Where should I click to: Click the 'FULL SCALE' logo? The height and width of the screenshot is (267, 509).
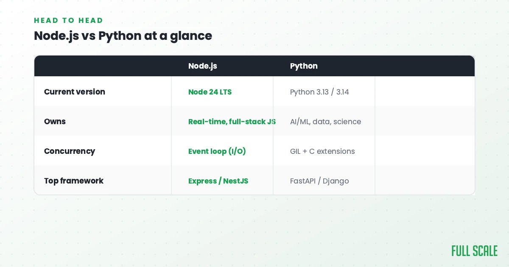click(x=474, y=251)
